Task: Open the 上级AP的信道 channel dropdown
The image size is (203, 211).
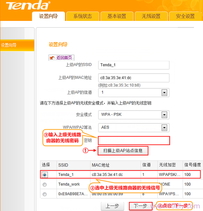Action: (164, 92)
